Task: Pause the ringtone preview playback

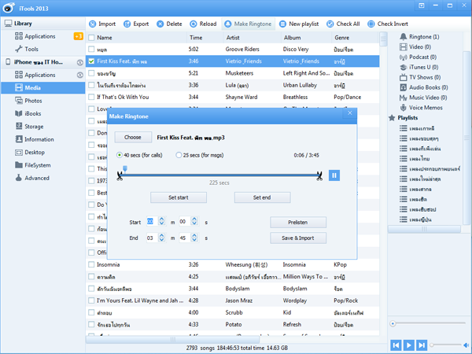Action: point(334,175)
